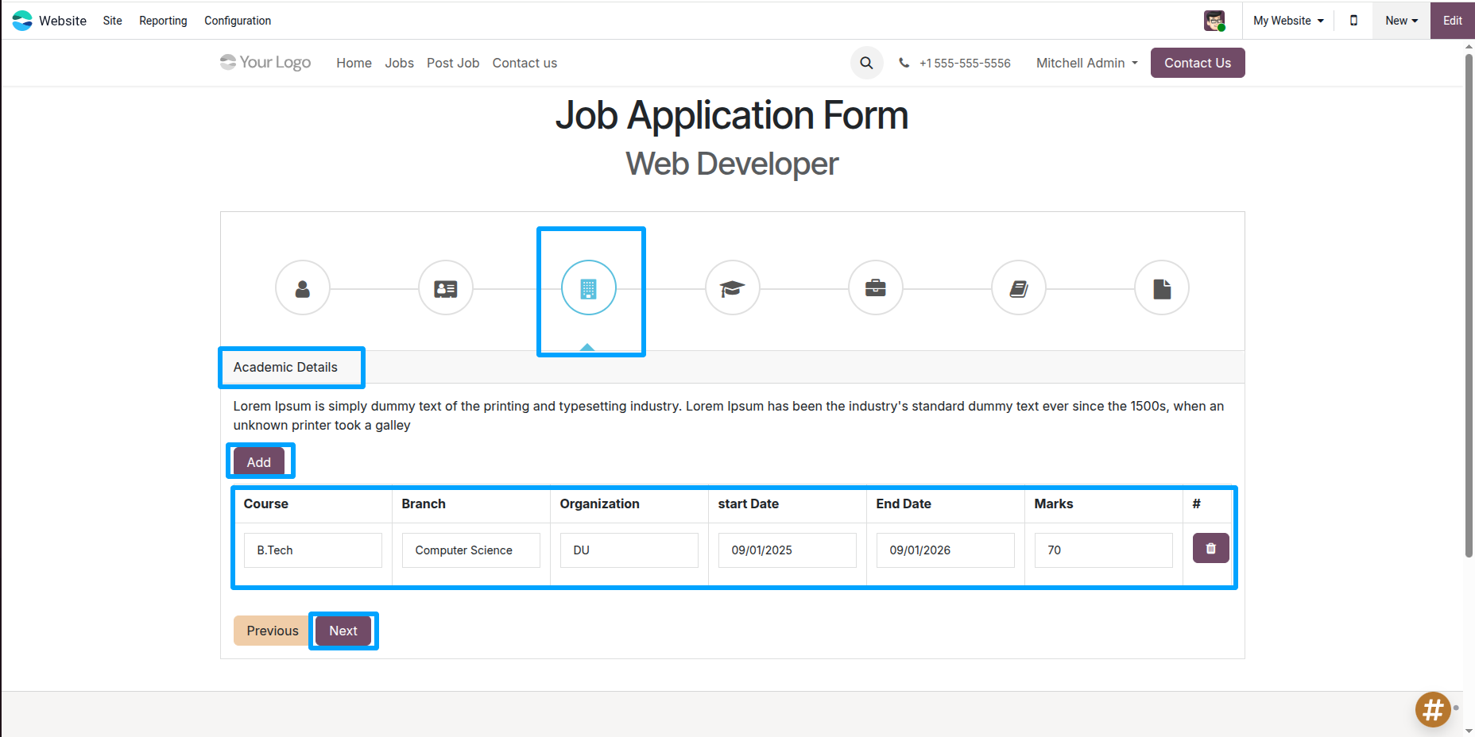Click the building academic step icon

point(589,288)
